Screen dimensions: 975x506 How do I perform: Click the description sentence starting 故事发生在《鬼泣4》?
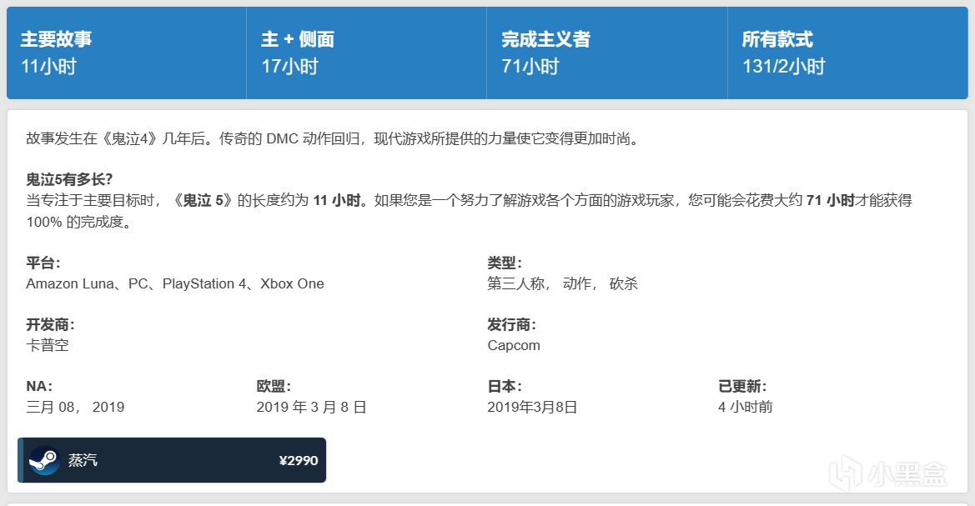click(x=333, y=138)
